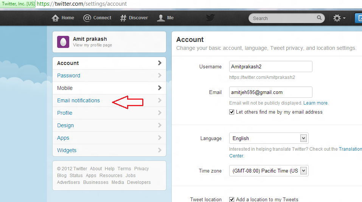This screenshot has height=202, width=362.
Task: Click the browser address bar URL
Action: [82, 4]
